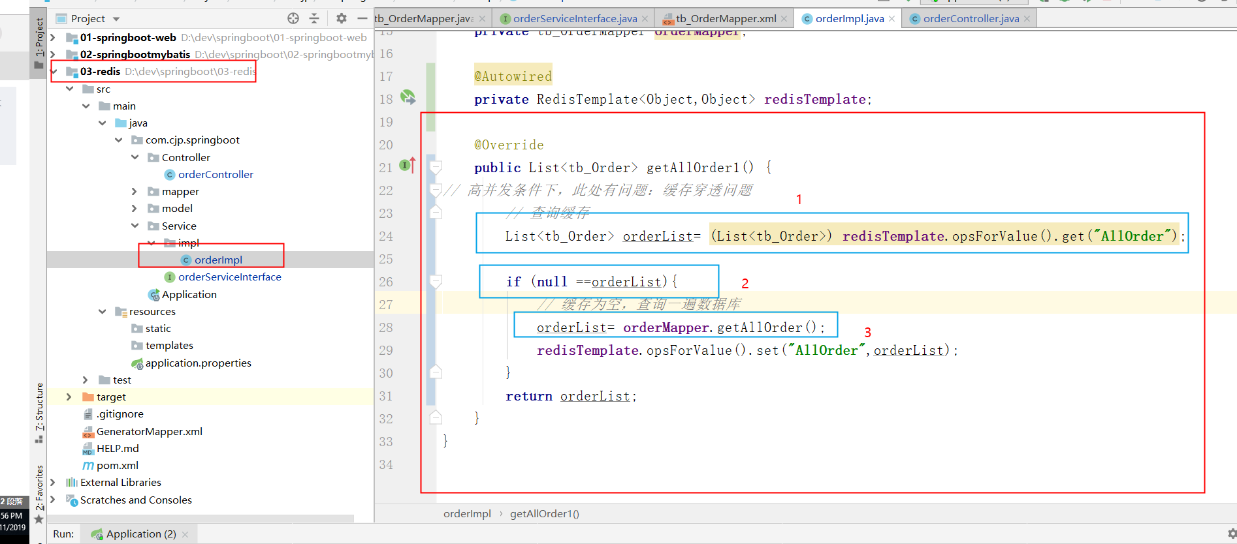Click the GeneratorMapper.xml file icon
The height and width of the screenshot is (544, 1237).
tap(88, 432)
